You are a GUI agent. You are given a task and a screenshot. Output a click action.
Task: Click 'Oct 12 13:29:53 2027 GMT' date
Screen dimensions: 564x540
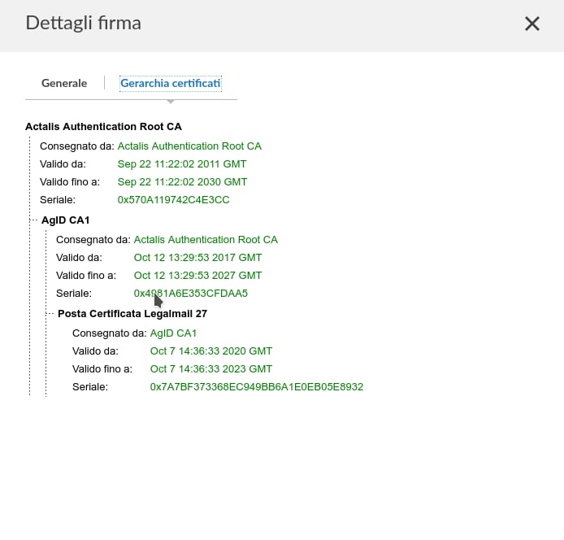click(x=197, y=276)
